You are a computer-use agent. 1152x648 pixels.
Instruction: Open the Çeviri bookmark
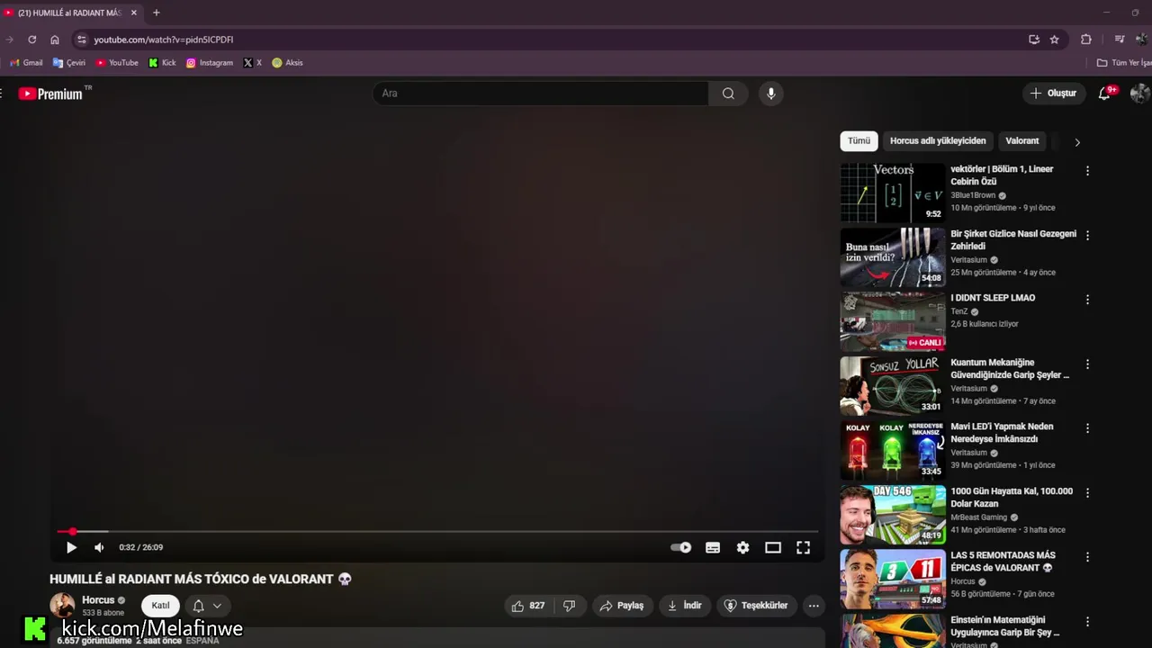(69, 63)
